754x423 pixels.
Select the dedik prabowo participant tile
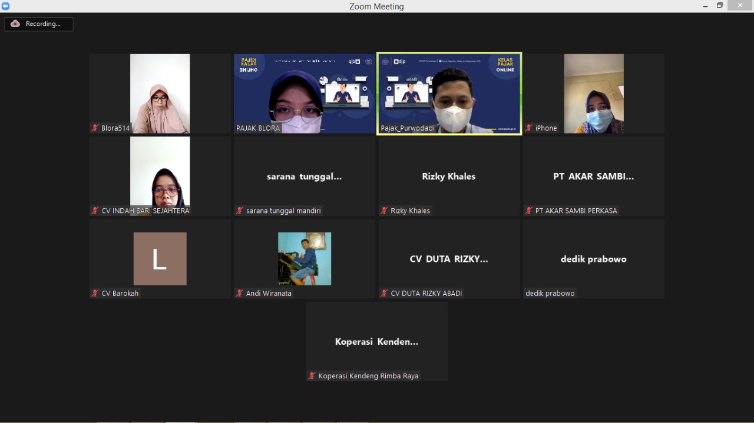pyautogui.click(x=593, y=259)
